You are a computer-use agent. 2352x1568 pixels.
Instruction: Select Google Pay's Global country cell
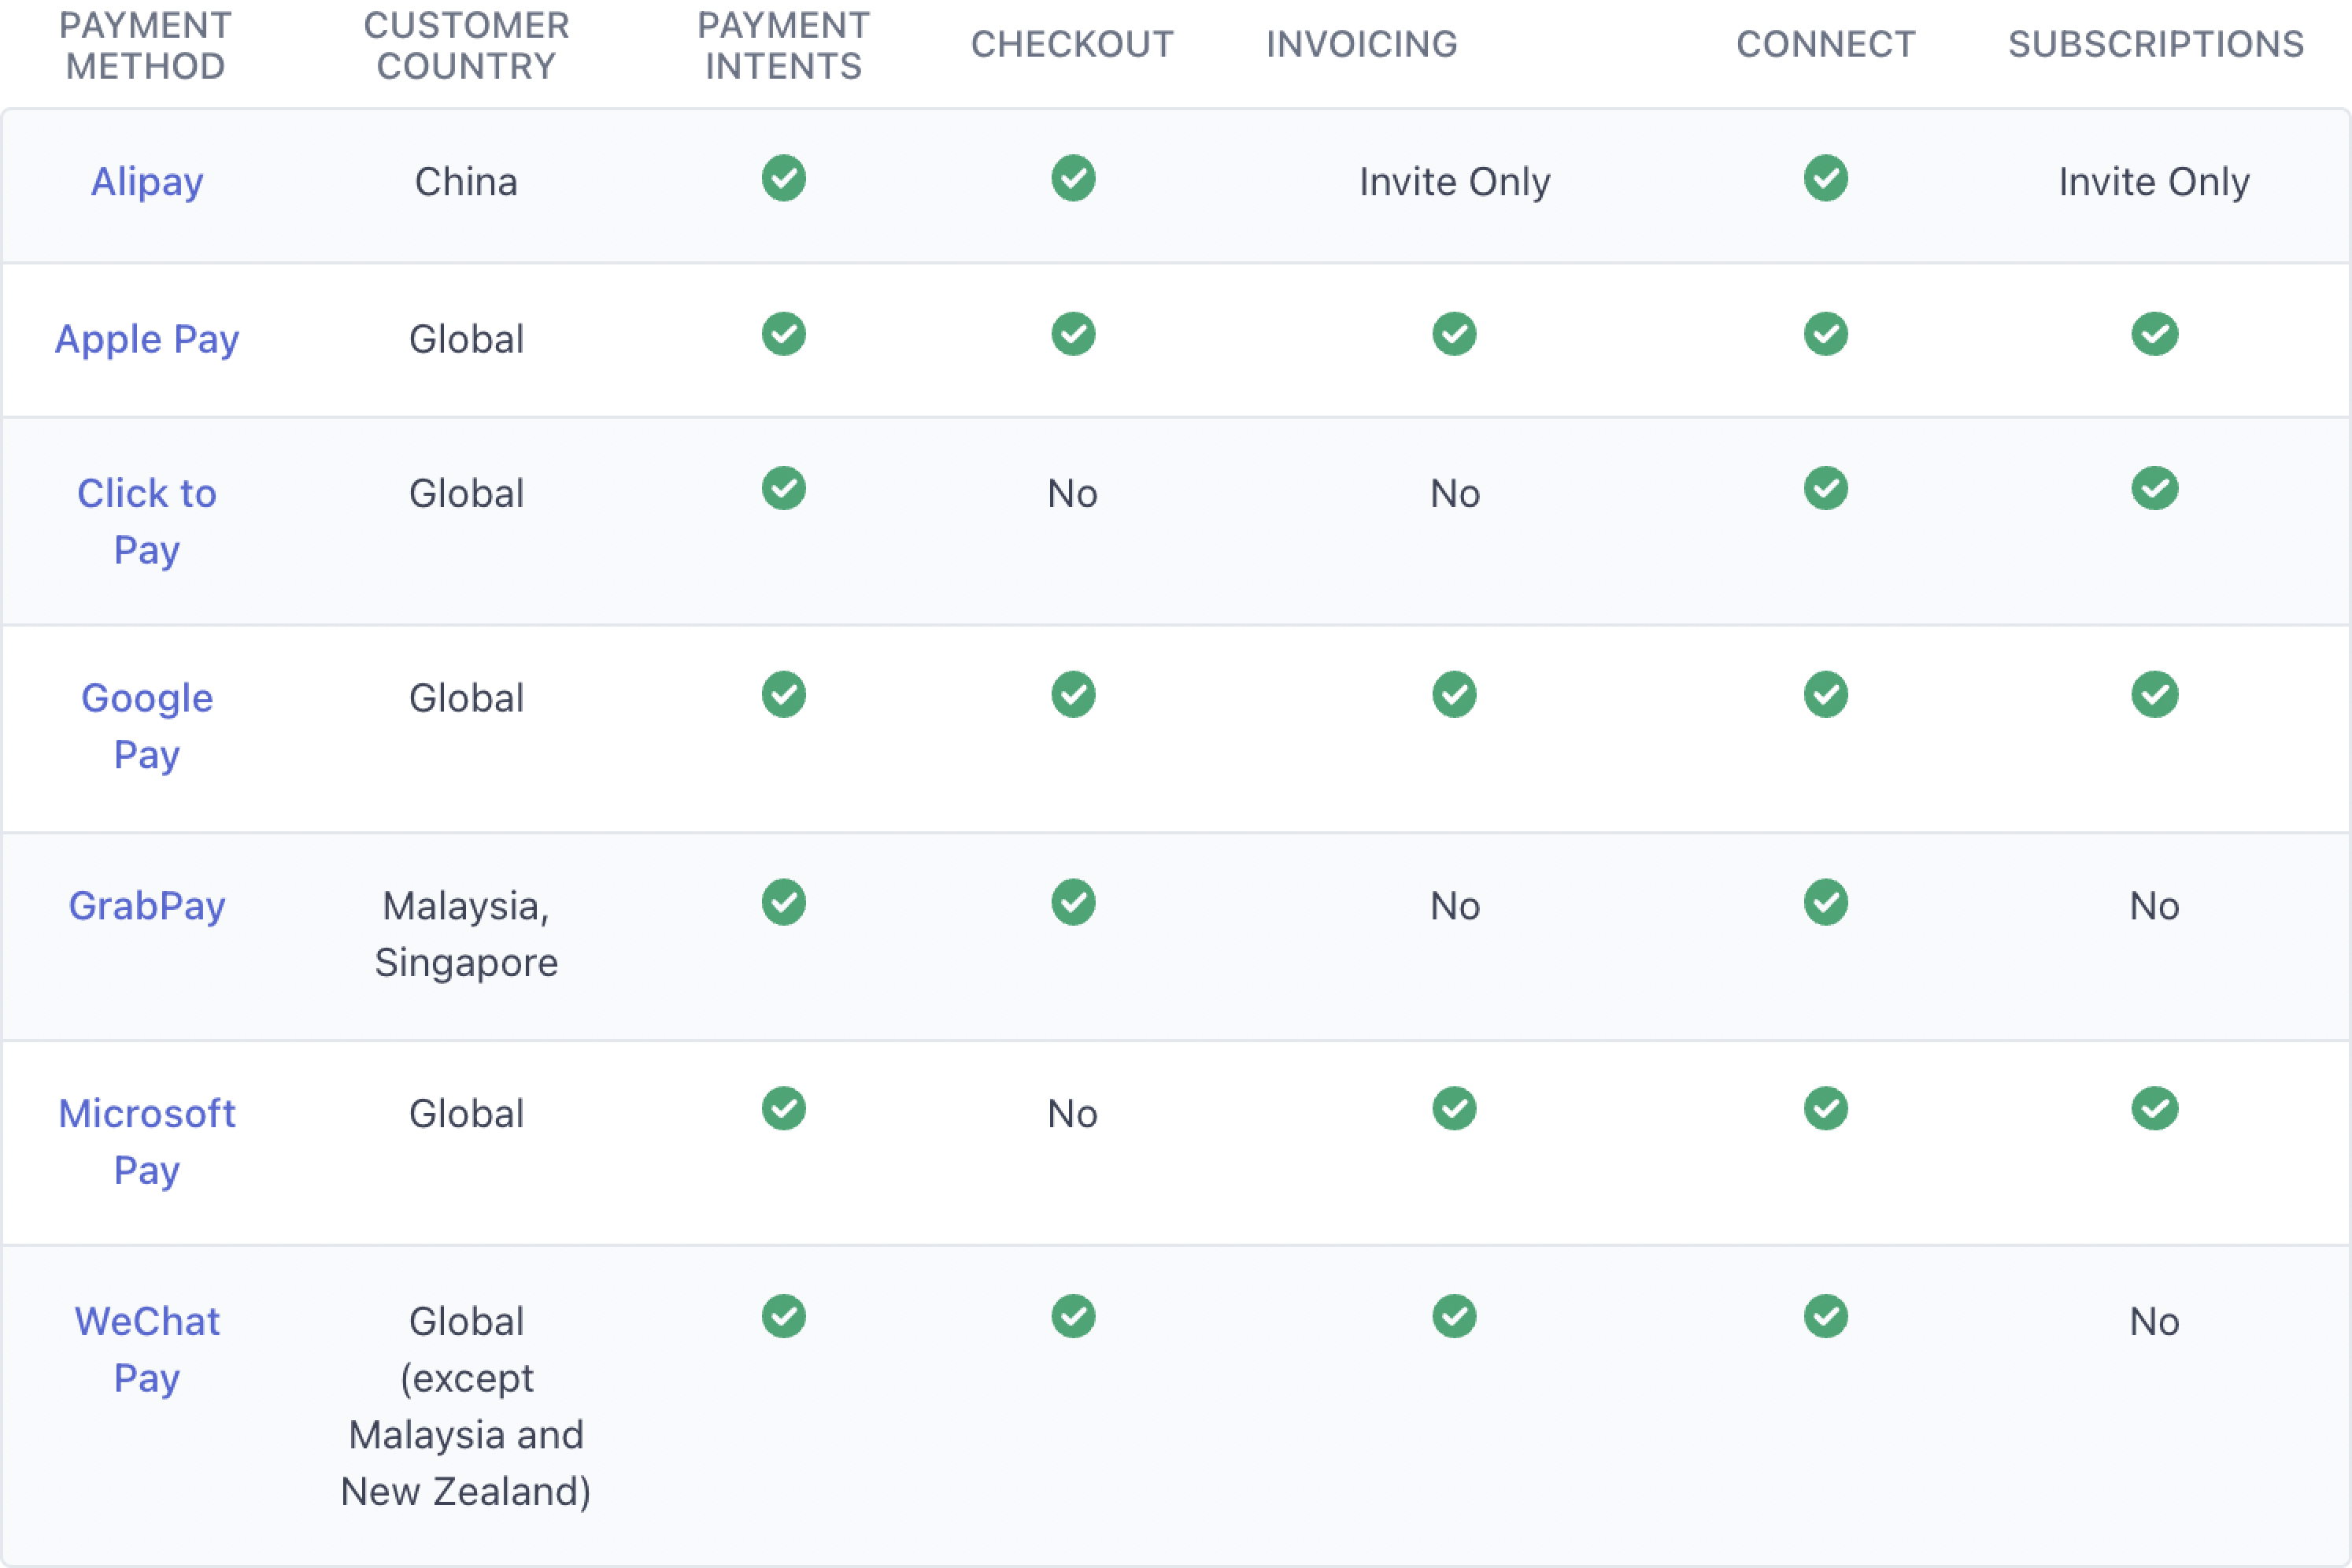pyautogui.click(x=466, y=698)
